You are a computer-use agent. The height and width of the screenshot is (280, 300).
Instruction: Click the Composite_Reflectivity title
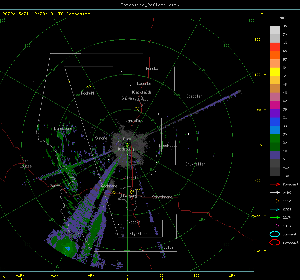coord(150,5)
